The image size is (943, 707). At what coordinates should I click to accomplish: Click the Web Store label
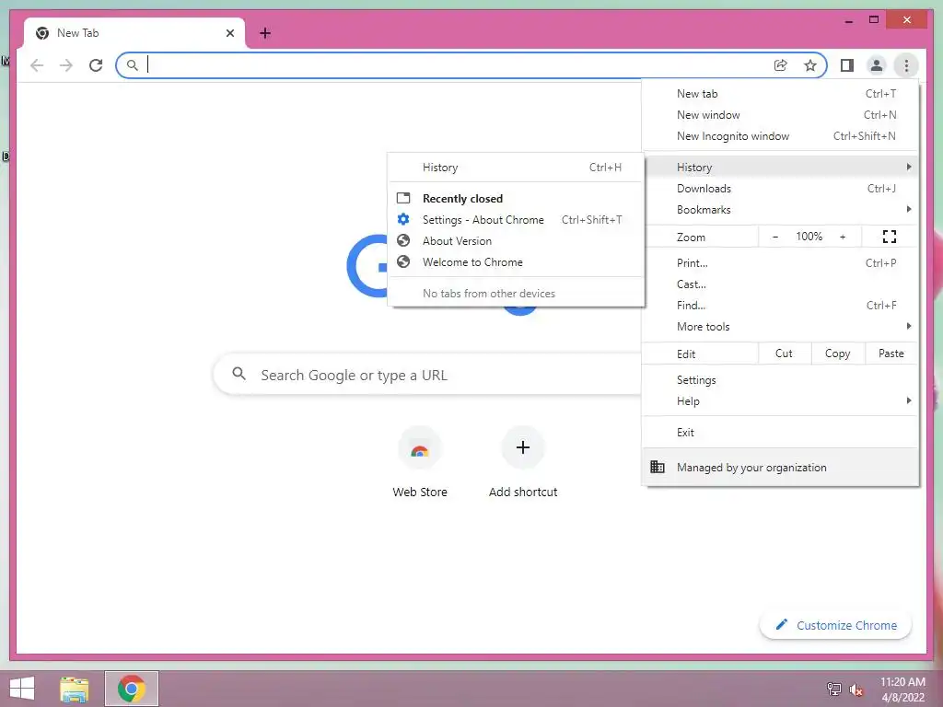point(420,492)
